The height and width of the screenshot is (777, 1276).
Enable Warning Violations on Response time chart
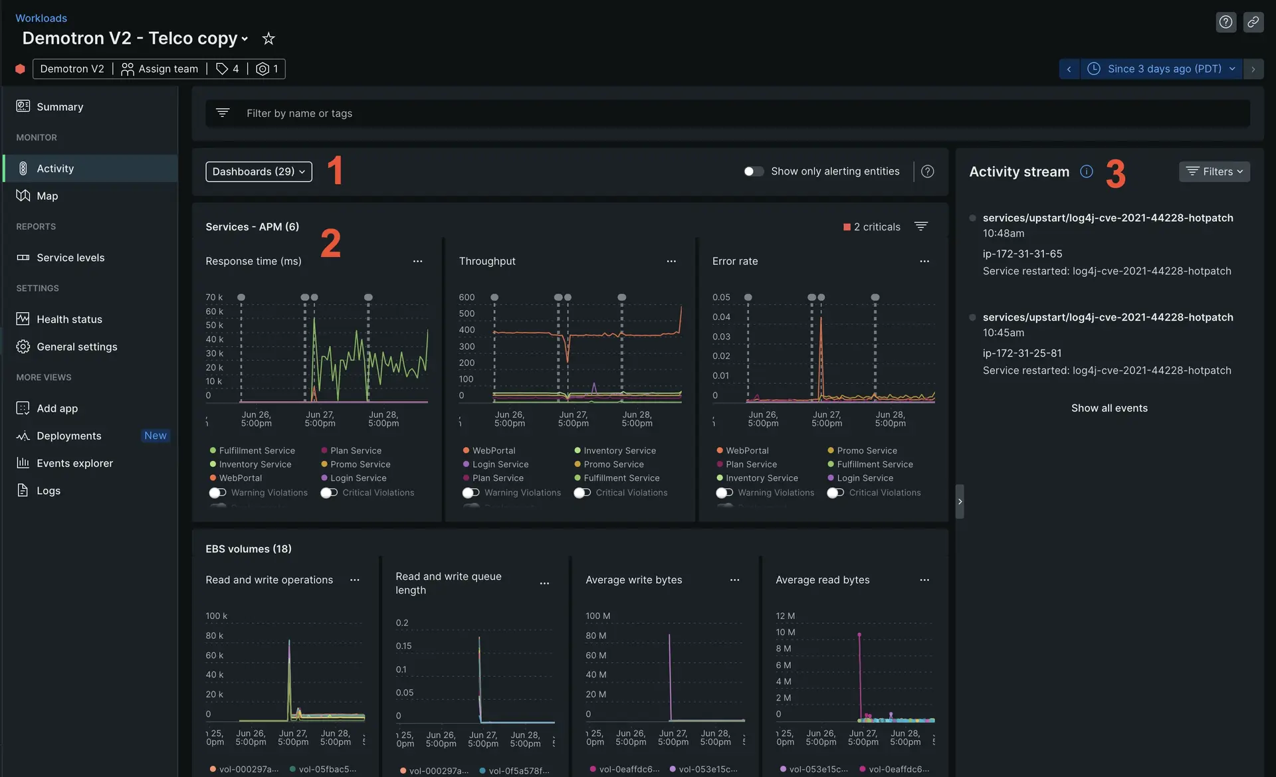(217, 493)
